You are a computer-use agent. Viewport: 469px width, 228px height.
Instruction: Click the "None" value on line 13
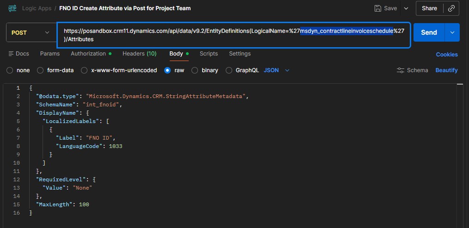pyautogui.click(x=82, y=188)
